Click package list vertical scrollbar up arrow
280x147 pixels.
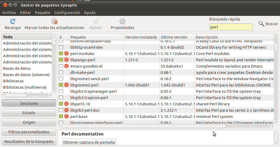tap(276, 36)
